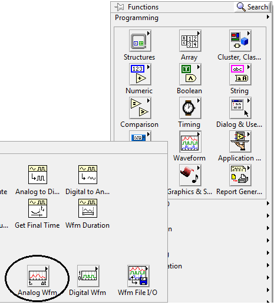Image resolution: width=274 pixels, height=305 pixels.
Task: Open the Timing palette watch icon
Action: (x=190, y=108)
